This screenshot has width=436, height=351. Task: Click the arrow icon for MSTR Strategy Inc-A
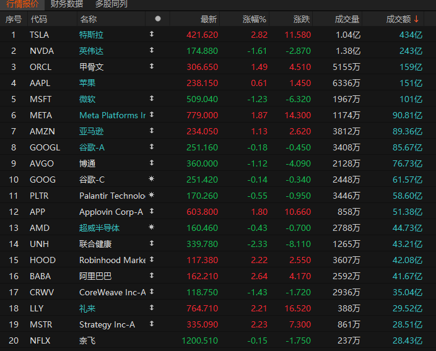click(152, 324)
